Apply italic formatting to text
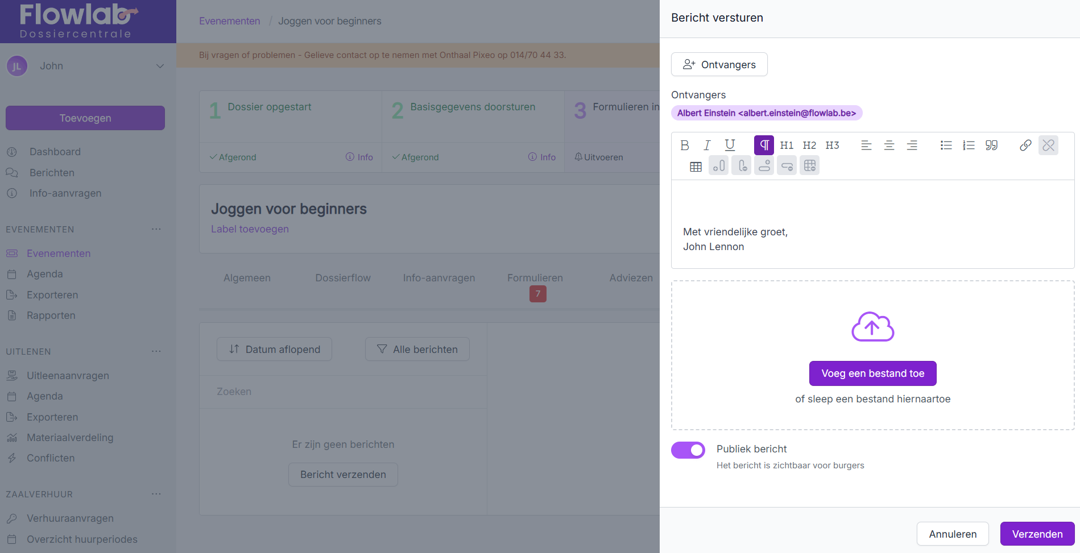The image size is (1080, 553). [707, 145]
